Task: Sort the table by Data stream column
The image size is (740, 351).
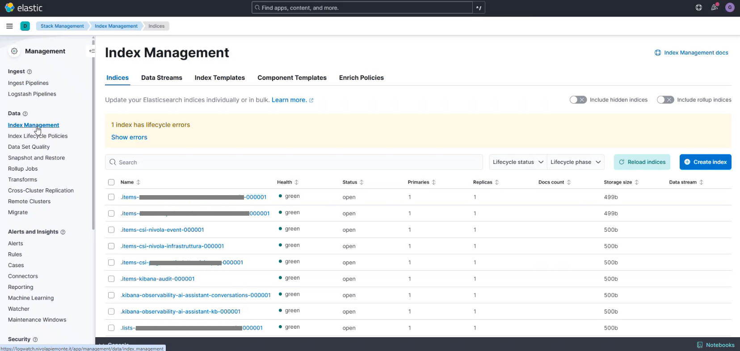Action: [x=686, y=182]
